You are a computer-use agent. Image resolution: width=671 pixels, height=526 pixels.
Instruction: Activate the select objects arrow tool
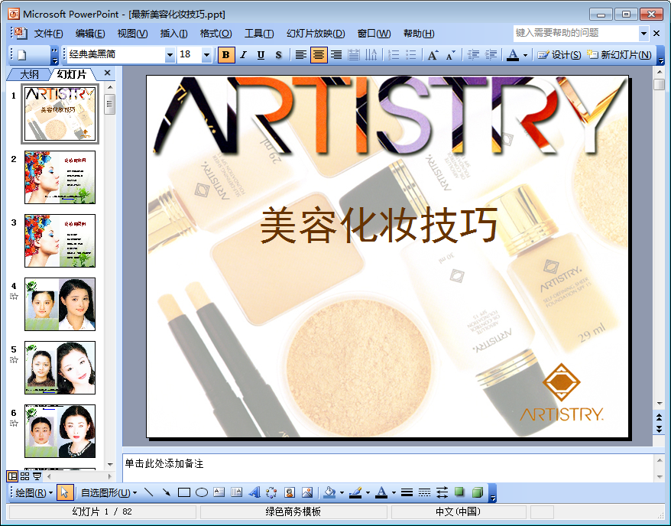coord(65,492)
